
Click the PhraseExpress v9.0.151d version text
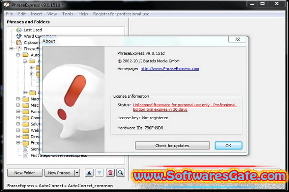pyautogui.click(x=141, y=54)
